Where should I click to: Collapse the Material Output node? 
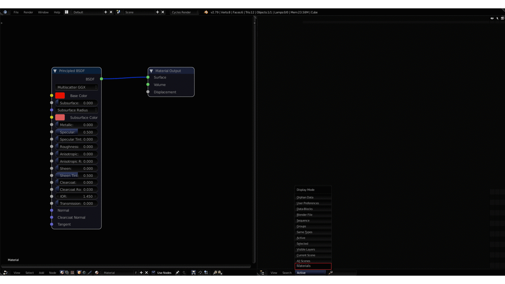[151, 71]
